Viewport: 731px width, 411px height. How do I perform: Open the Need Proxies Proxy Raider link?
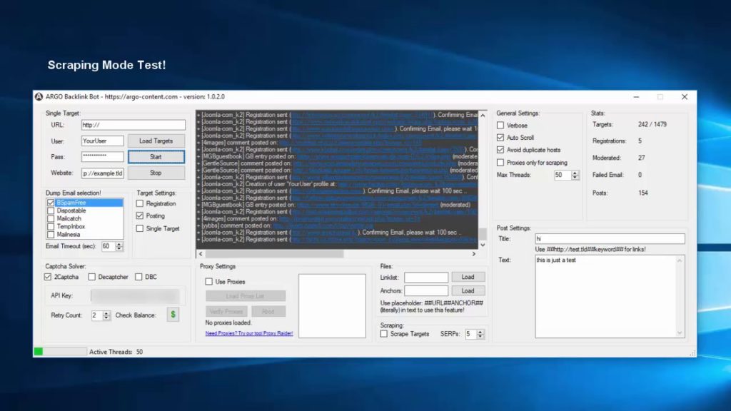(249, 333)
